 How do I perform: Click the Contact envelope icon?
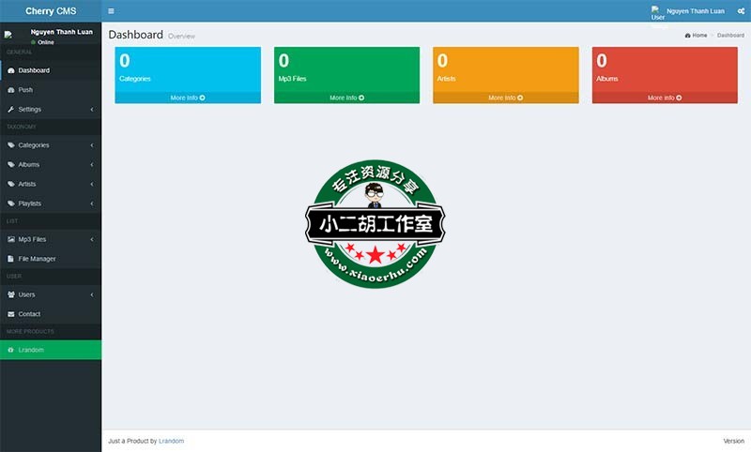tap(10, 314)
